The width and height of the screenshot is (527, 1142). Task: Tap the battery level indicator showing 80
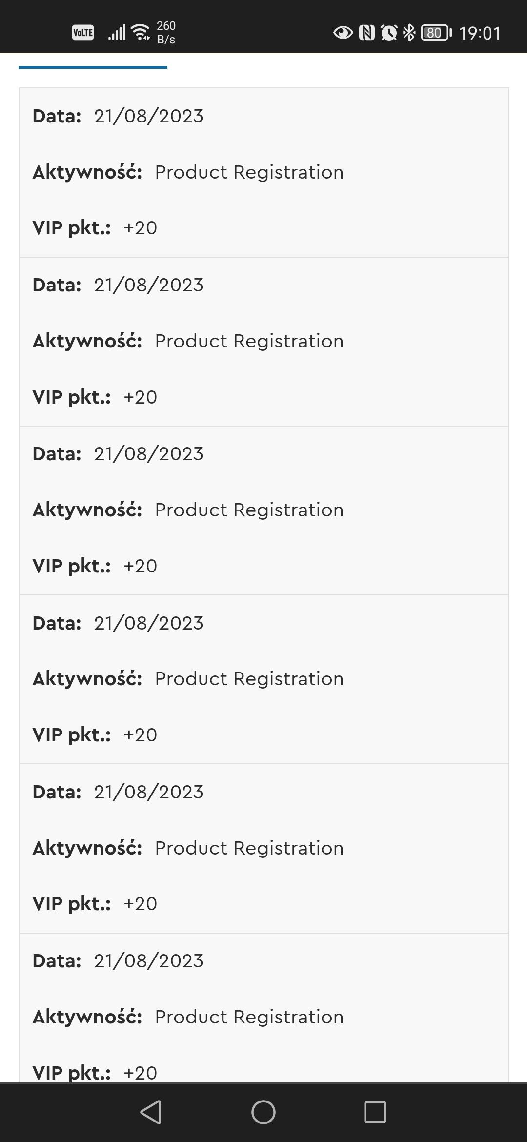[x=436, y=33]
